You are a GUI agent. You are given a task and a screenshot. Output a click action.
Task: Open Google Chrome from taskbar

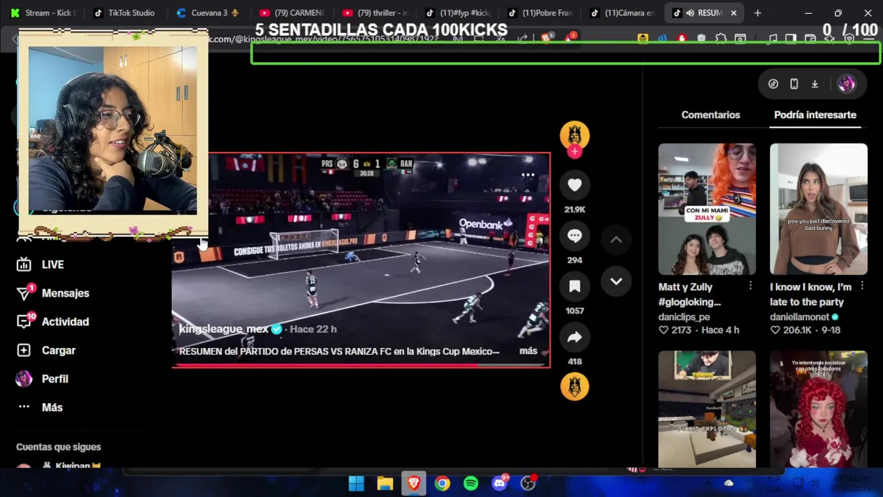pyautogui.click(x=442, y=483)
